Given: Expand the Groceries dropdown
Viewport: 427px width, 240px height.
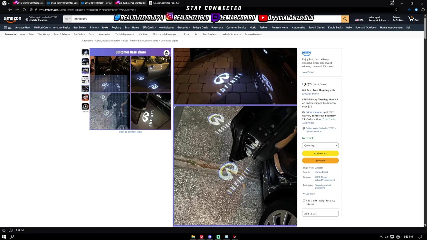Looking at the screenshot, I should (x=183, y=28).
